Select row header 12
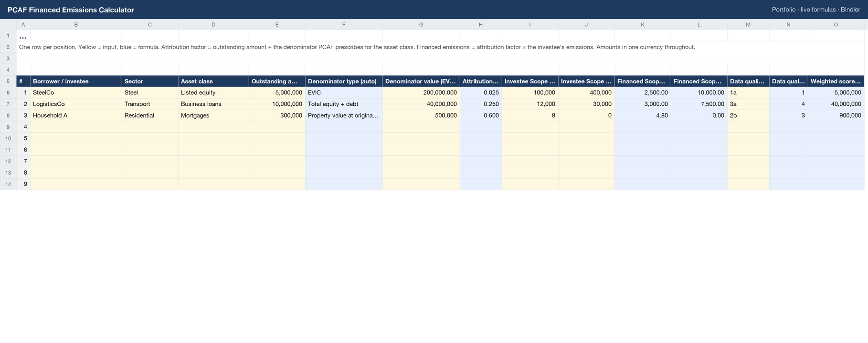Screen dimensions: 868x343 point(8,161)
